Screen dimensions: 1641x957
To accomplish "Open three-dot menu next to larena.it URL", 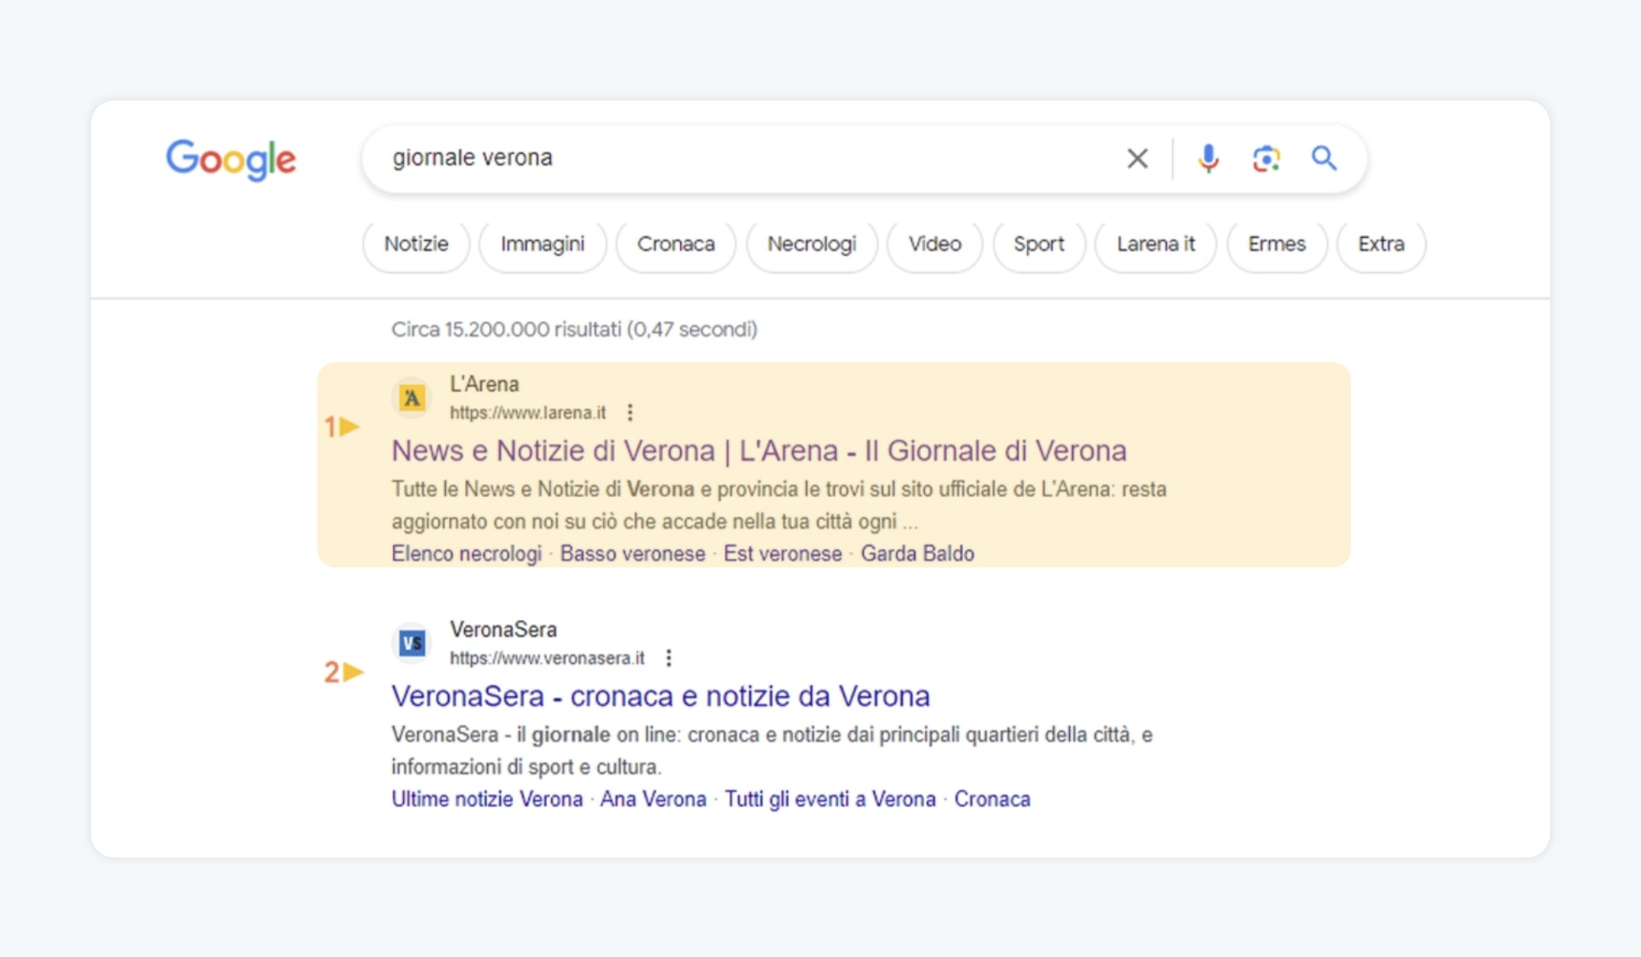I will click(x=630, y=413).
